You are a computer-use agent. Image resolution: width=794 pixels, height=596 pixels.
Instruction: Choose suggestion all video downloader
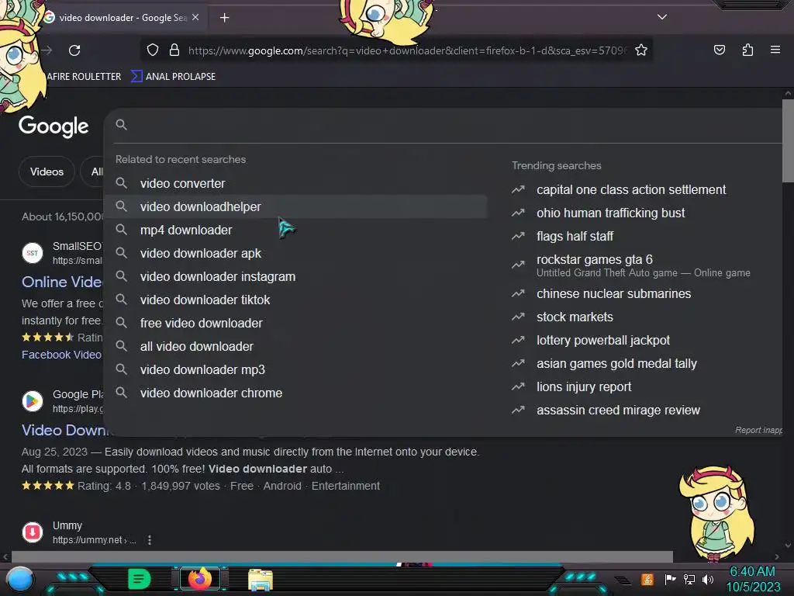pyautogui.click(x=295, y=347)
